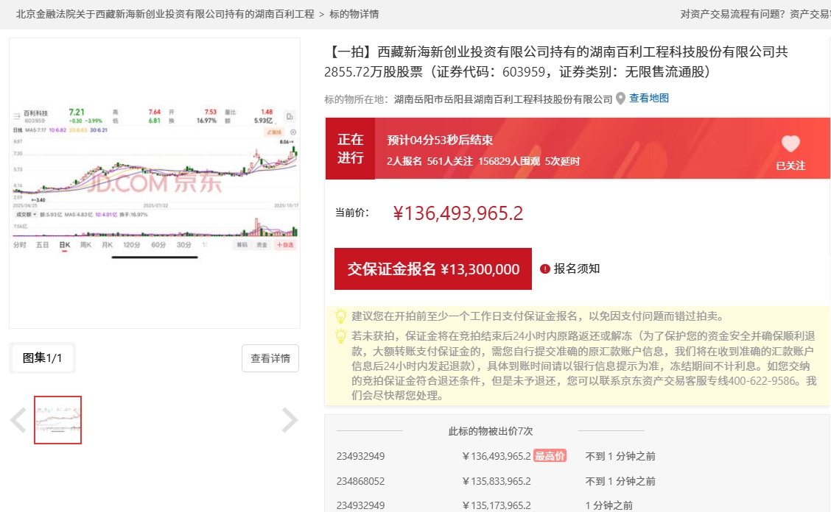831x512 pixels.
Task: Click countdown text 预计04分53秒后结束
Action: tap(440, 141)
